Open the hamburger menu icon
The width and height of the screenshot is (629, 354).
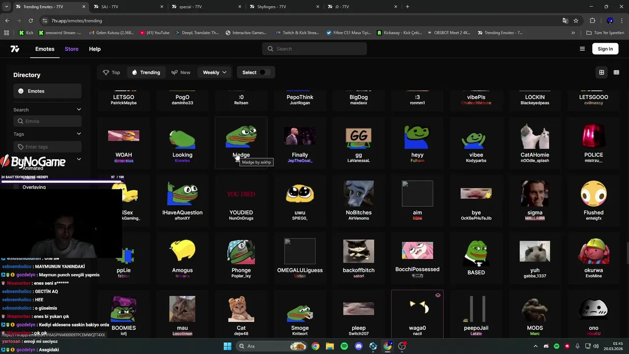tap(582, 49)
